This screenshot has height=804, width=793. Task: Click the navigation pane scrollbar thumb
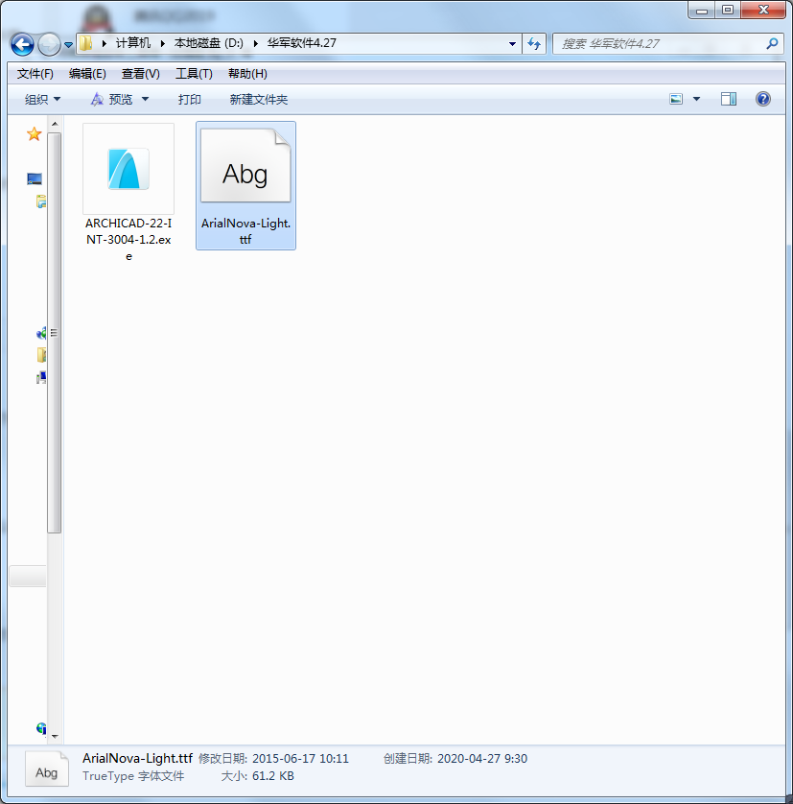[55, 333]
